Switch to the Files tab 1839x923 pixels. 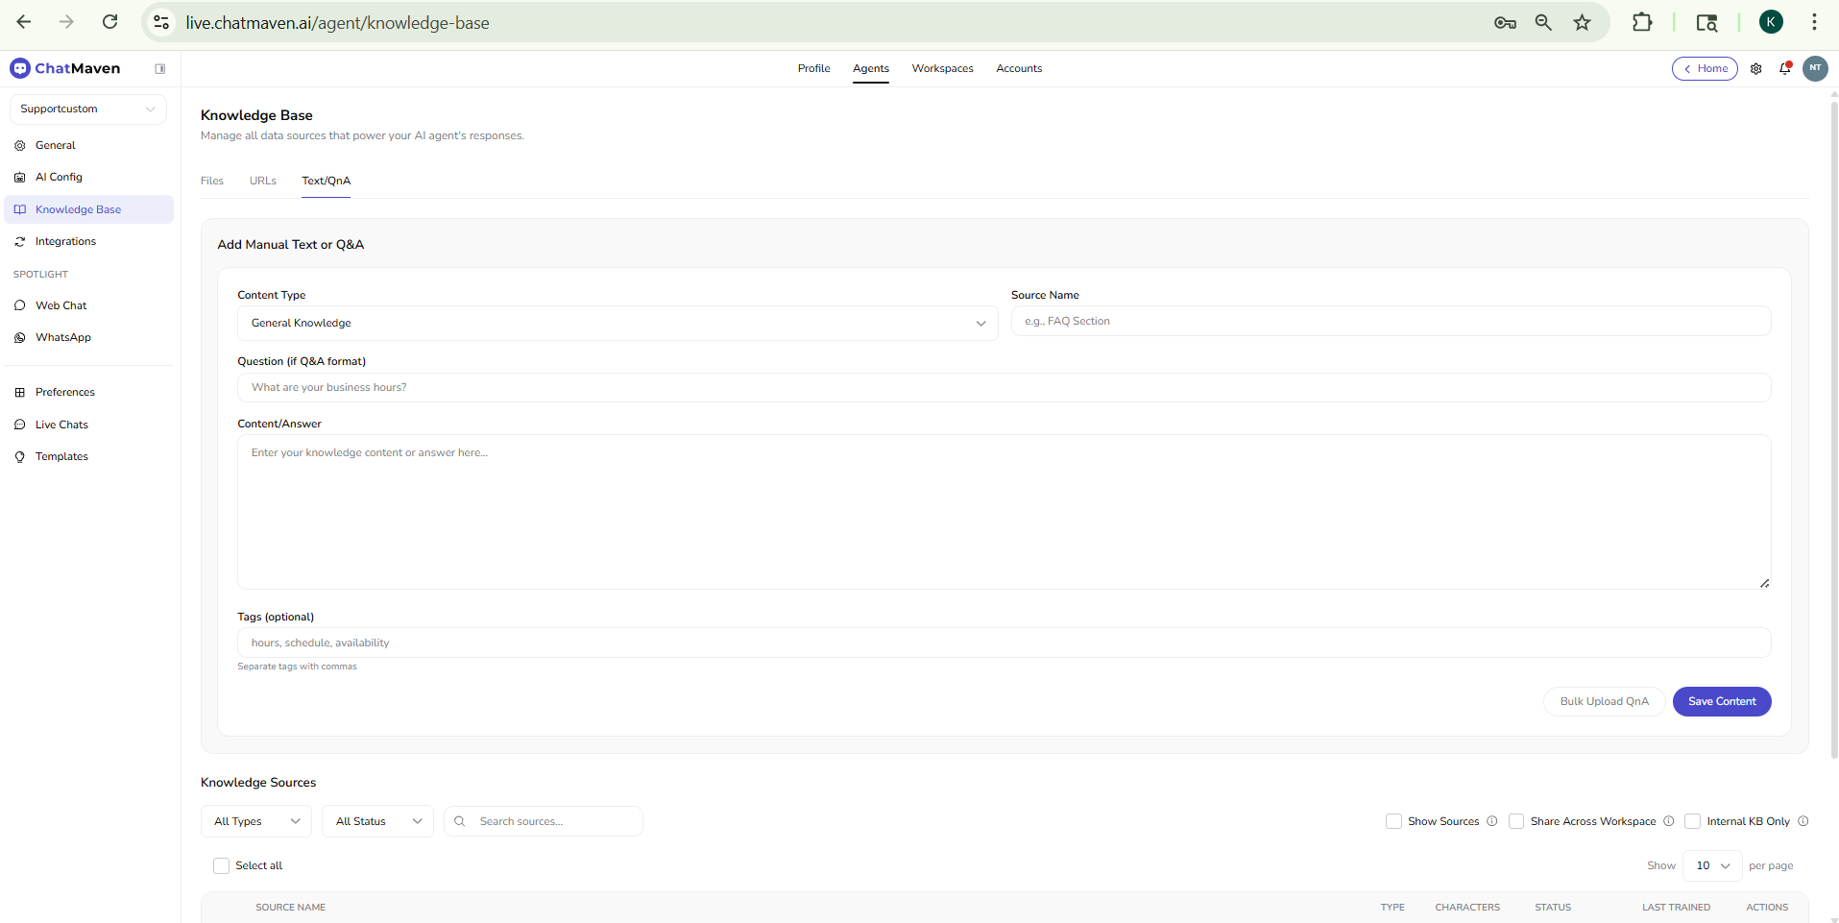click(211, 181)
